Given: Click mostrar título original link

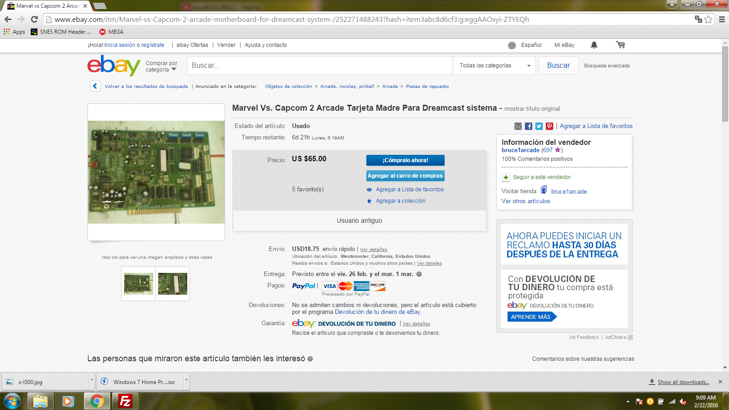Looking at the screenshot, I should (x=532, y=109).
